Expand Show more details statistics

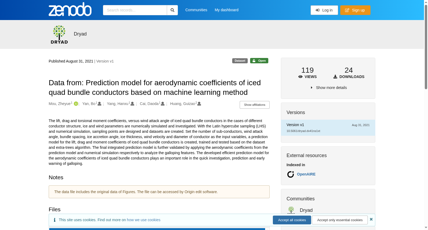pos(328,88)
